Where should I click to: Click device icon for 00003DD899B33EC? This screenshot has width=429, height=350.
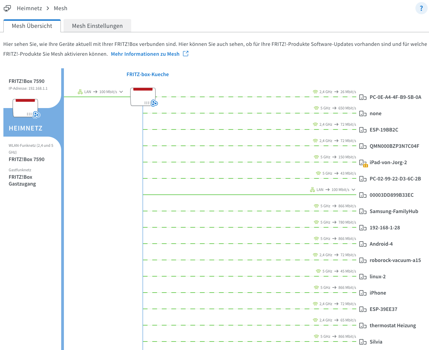point(363,195)
